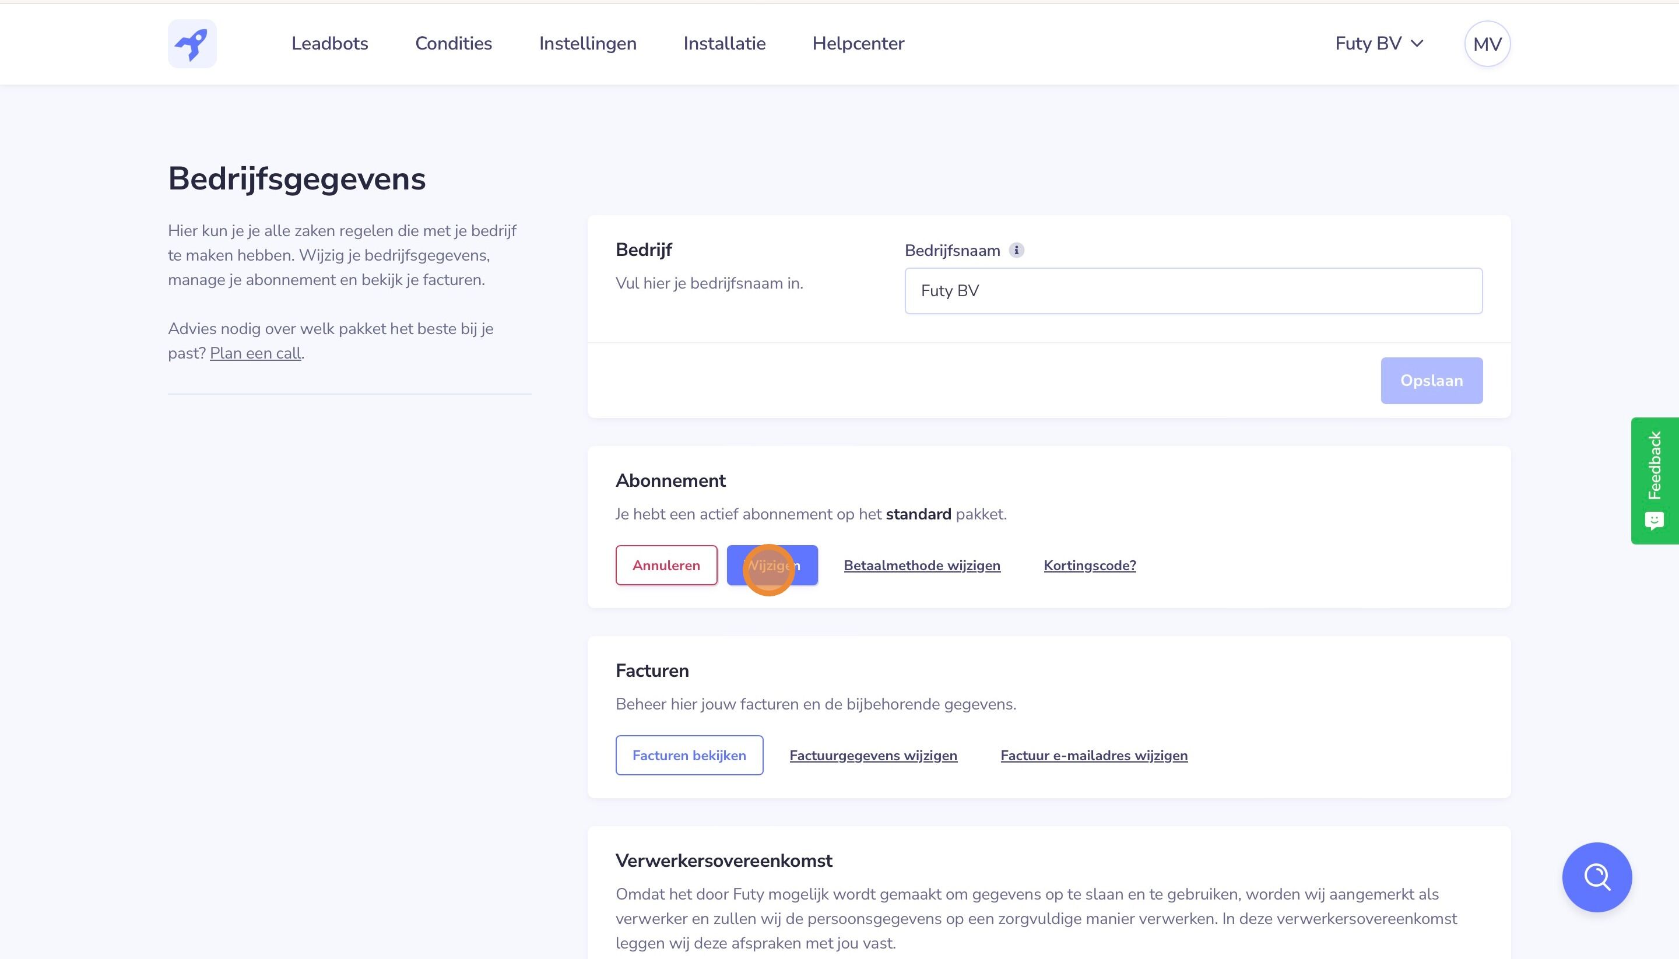Navigate to the Installatie page
The width and height of the screenshot is (1679, 959).
tap(724, 44)
